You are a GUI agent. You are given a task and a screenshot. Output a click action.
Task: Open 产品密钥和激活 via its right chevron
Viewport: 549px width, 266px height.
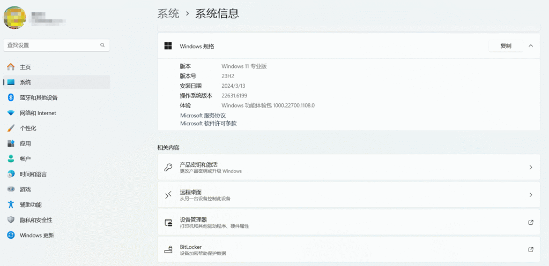point(531,167)
